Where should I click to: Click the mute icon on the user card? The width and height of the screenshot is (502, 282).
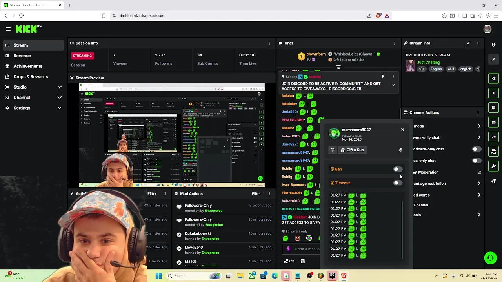point(400,150)
